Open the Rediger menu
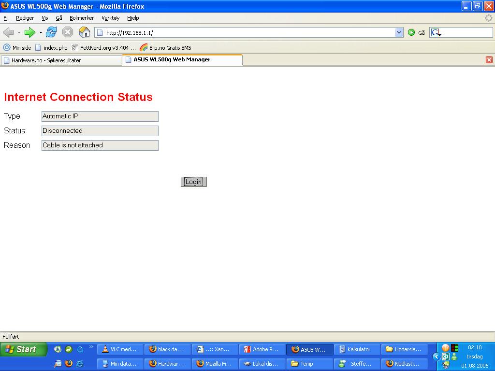Screen dimensions: 495x371 click(x=25, y=18)
